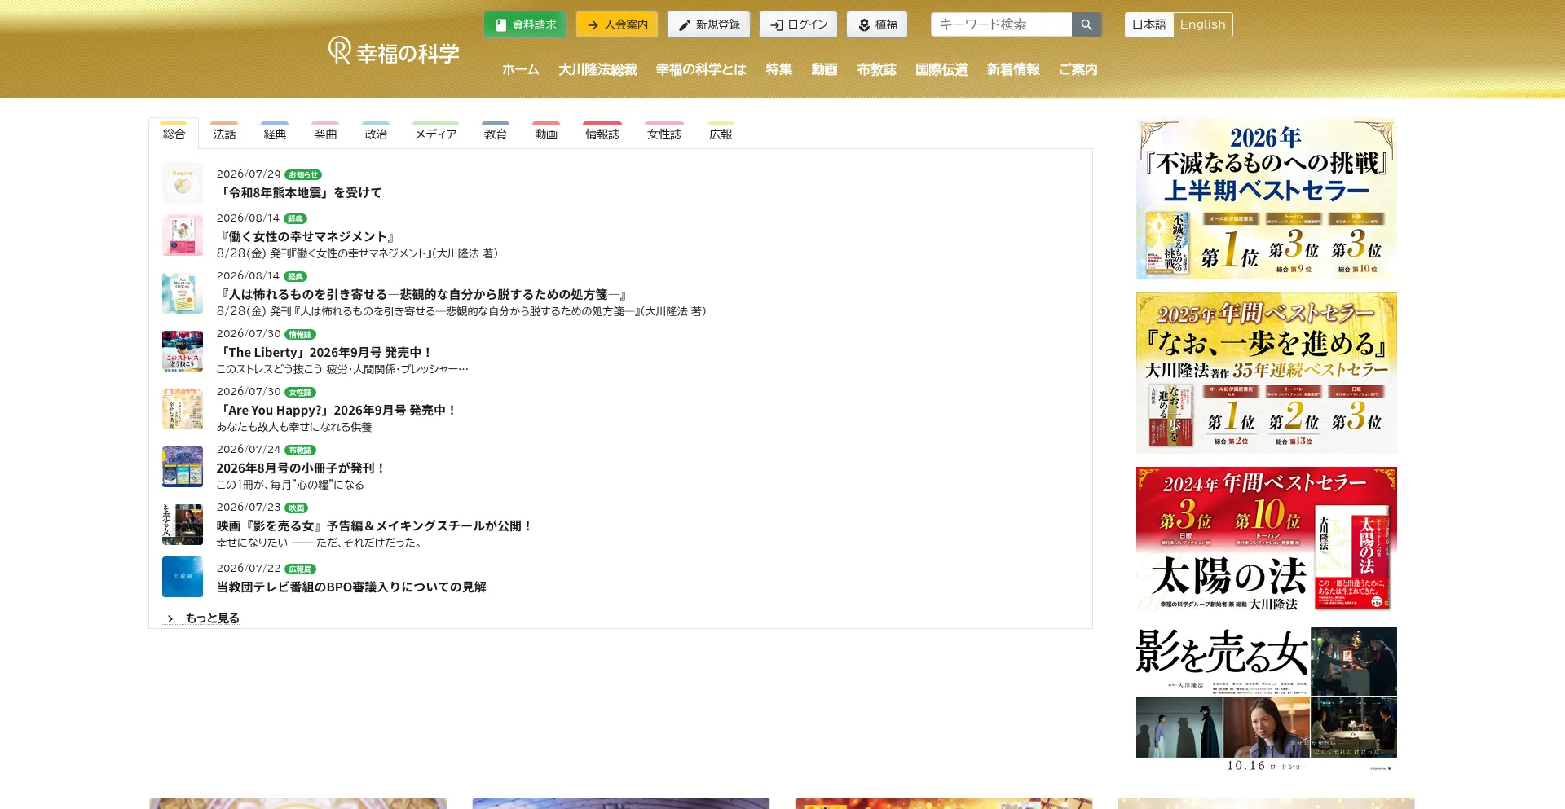Image resolution: width=1565 pixels, height=809 pixels.
Task: Open The Liberty magazine cover thumbnail
Action: 183,351
